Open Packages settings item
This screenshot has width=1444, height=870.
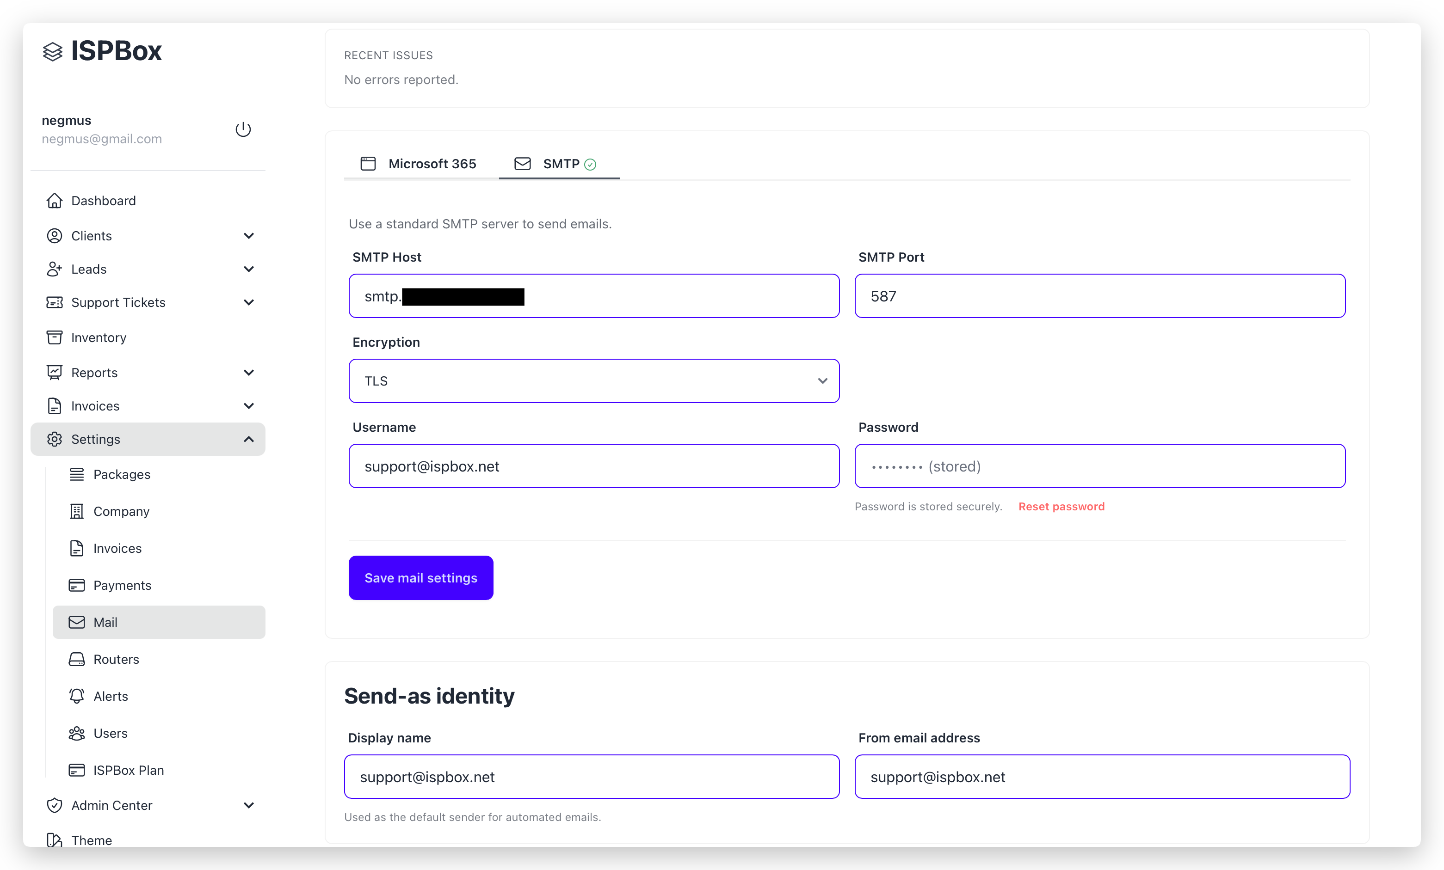point(121,474)
